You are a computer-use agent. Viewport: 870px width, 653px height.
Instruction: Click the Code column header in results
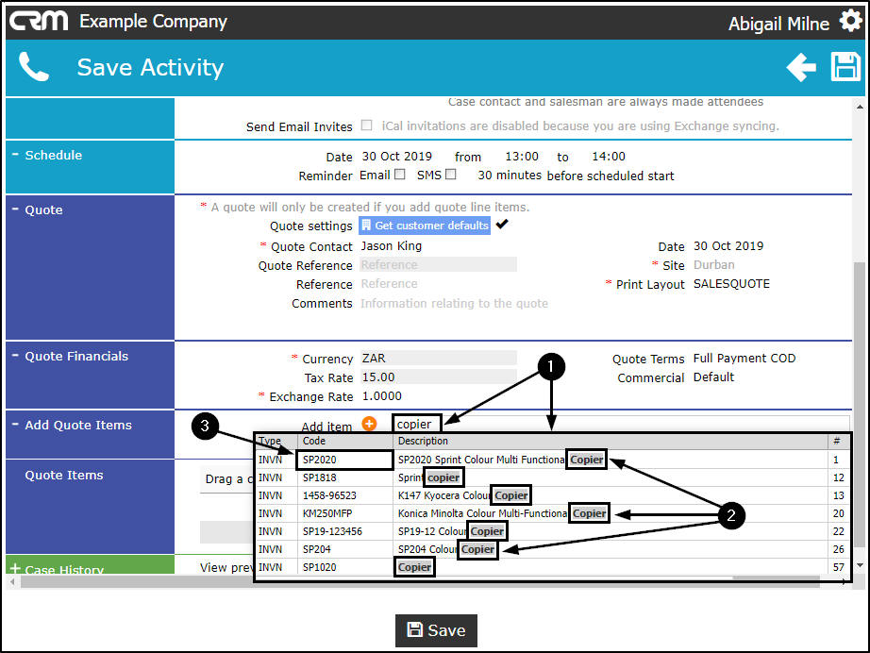[x=314, y=441]
